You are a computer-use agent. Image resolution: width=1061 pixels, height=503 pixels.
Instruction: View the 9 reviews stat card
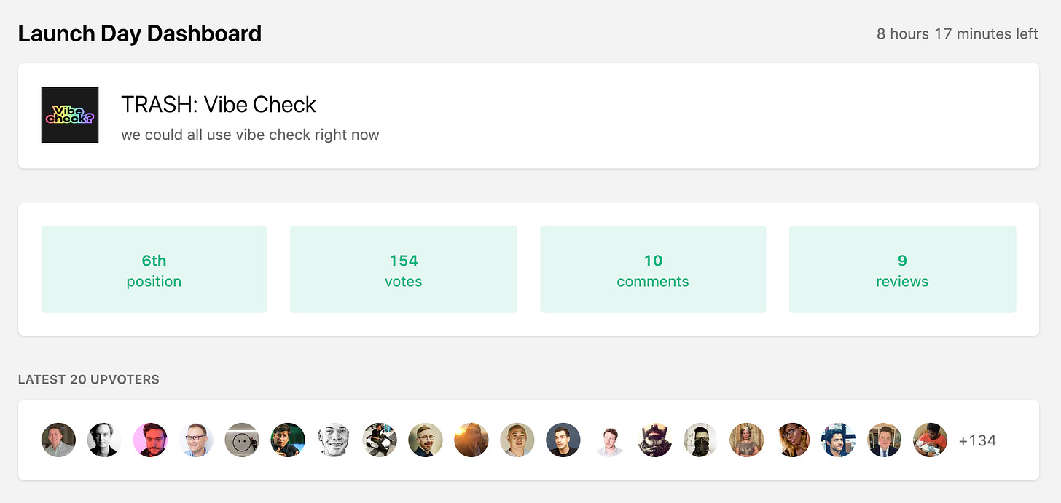pyautogui.click(x=902, y=269)
